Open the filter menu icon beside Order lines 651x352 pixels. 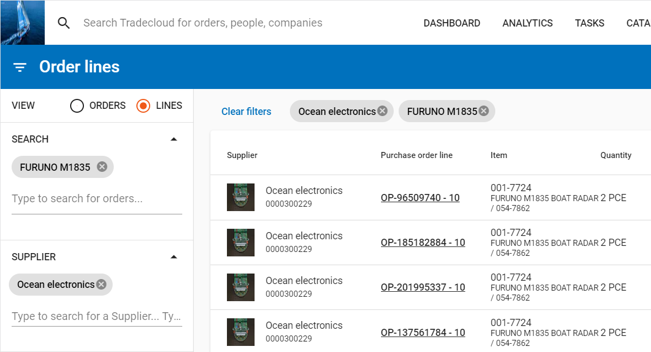[x=19, y=67]
